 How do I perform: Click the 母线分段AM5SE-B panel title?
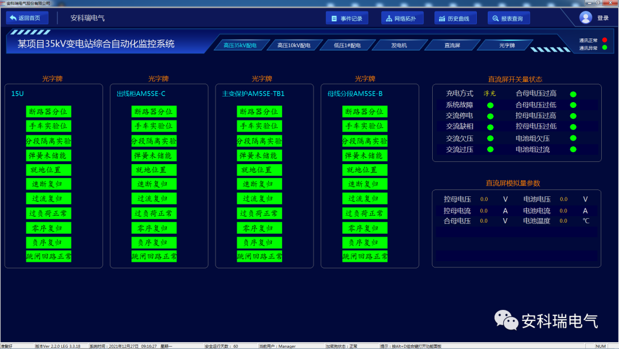(x=355, y=94)
